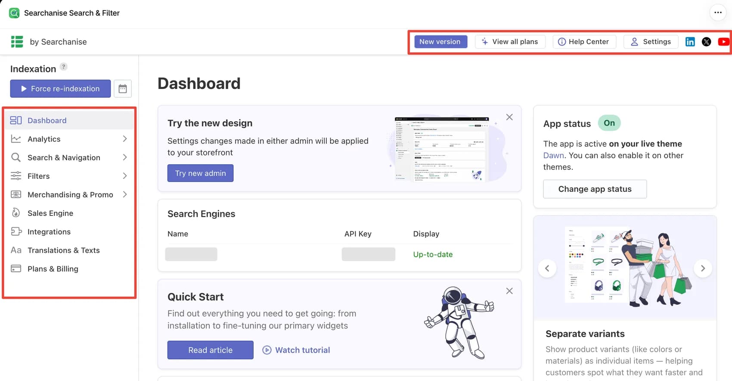Open the YouTube channel icon
Image resolution: width=732 pixels, height=381 pixels.
click(723, 42)
